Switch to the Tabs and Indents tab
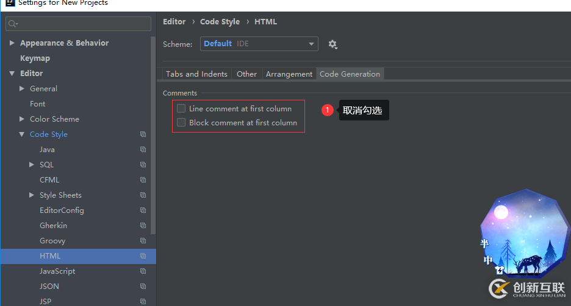Image resolution: width=571 pixels, height=306 pixels. (196, 74)
